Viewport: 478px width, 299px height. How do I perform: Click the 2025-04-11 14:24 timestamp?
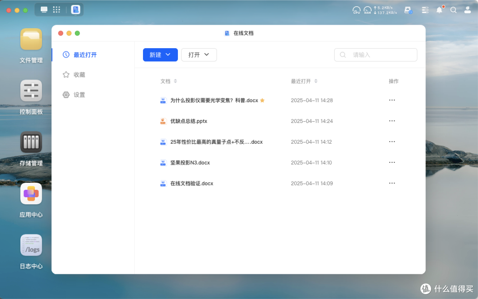312,121
